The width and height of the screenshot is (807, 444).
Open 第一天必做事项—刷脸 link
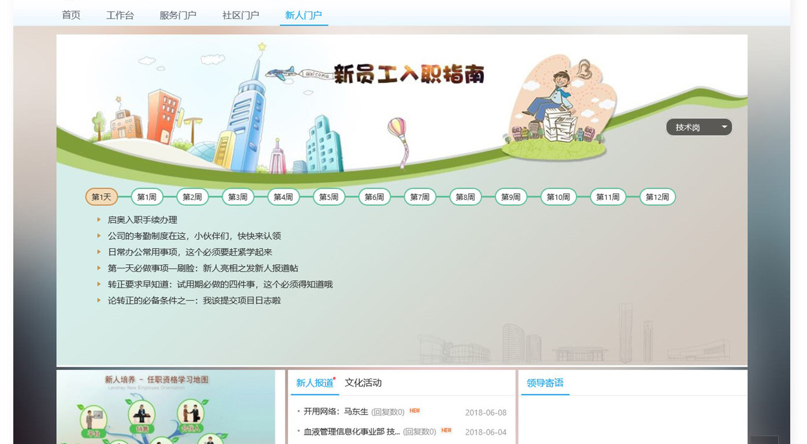click(203, 268)
